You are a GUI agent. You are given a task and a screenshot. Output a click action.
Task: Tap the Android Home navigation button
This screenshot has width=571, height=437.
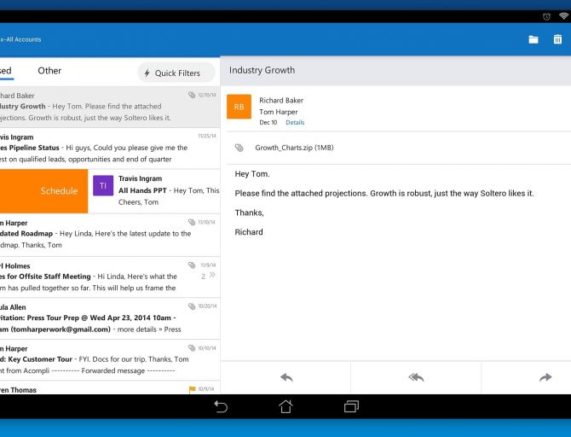point(285,406)
